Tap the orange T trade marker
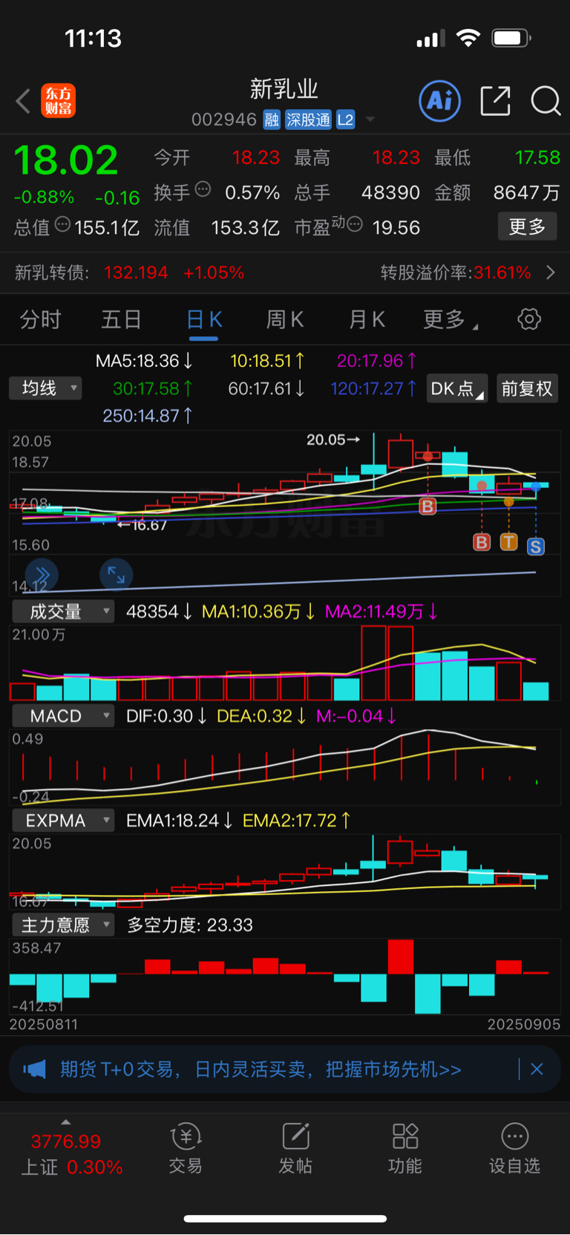 point(508,541)
